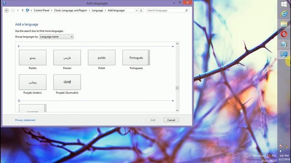Image resolution: width=291 pixels, height=163 pixels.
Task: Click the Add button
Action: [153, 120]
